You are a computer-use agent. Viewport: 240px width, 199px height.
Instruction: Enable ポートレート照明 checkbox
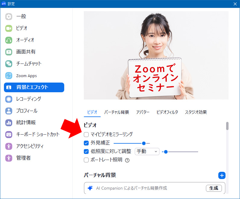pyautogui.click(x=86, y=160)
